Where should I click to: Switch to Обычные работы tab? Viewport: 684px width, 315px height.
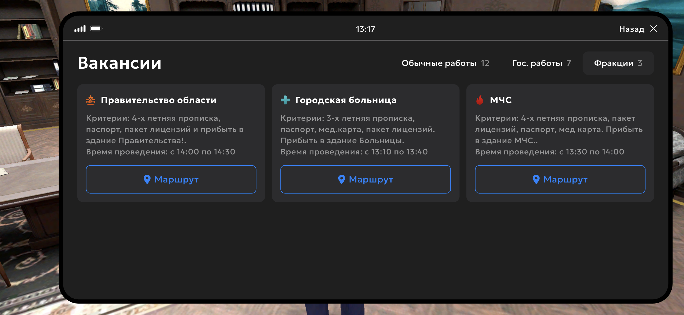pos(445,63)
